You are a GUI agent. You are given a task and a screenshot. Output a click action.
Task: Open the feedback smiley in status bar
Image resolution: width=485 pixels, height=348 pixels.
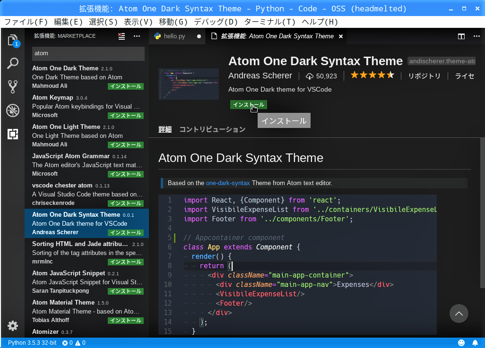(x=461, y=343)
